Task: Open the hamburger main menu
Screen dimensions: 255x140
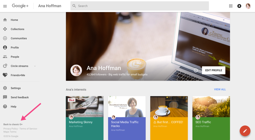Action: [x=5, y=6]
